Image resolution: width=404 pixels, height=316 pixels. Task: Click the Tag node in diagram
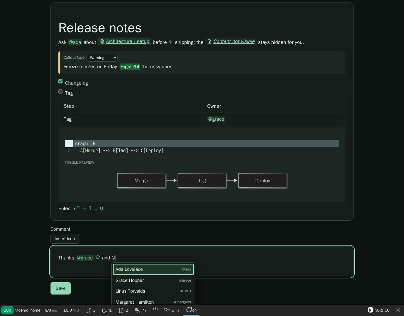pyautogui.click(x=202, y=181)
